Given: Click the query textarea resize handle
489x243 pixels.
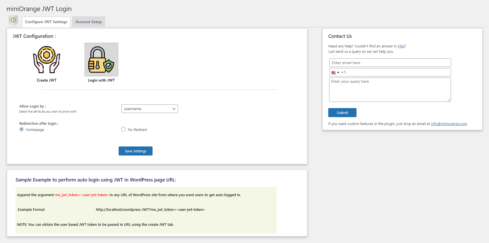Looking at the screenshot, I should (x=449, y=100).
